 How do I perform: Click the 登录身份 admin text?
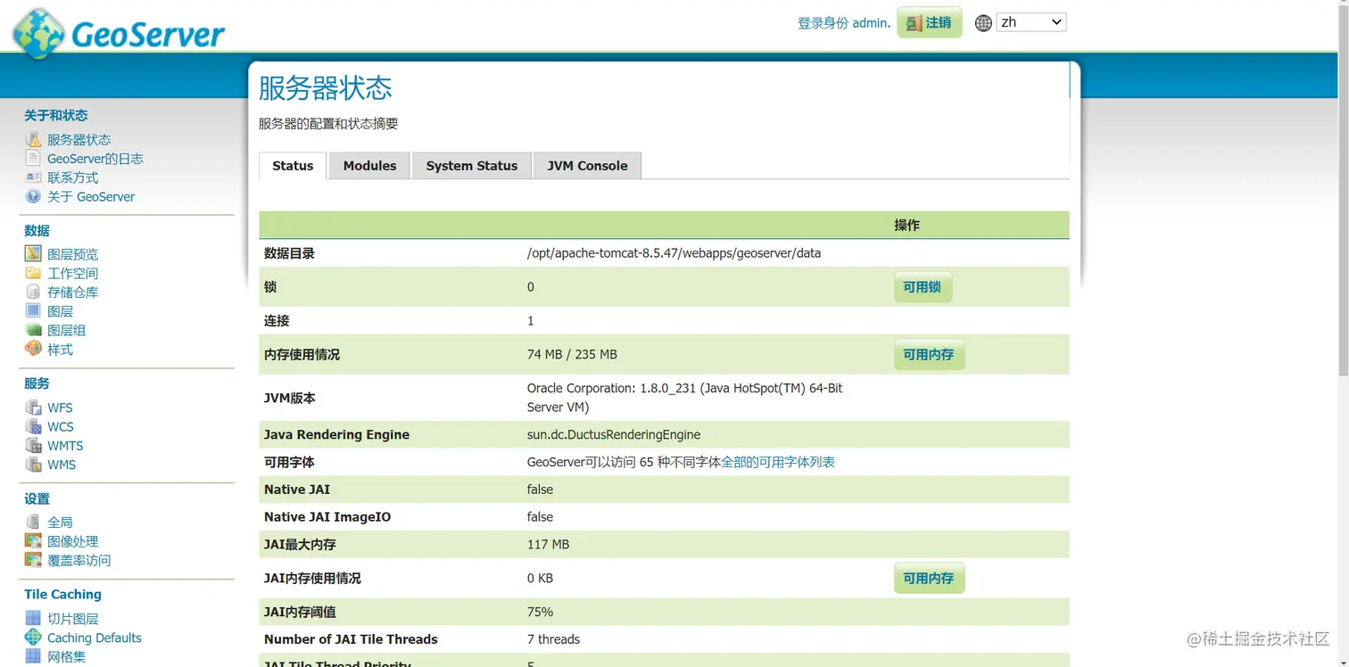pyautogui.click(x=844, y=23)
